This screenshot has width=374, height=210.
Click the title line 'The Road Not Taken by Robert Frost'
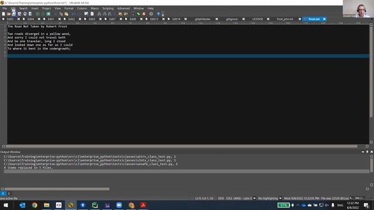point(37,26)
